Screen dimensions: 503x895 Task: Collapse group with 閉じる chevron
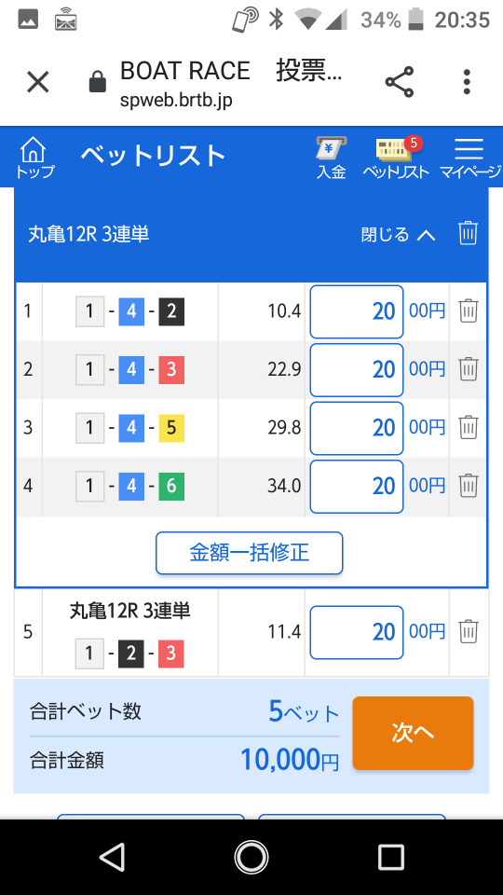click(398, 234)
